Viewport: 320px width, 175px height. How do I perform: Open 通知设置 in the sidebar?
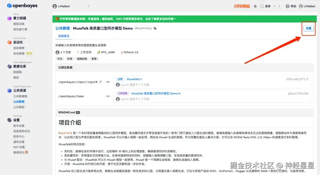pyautogui.click(x=19, y=142)
